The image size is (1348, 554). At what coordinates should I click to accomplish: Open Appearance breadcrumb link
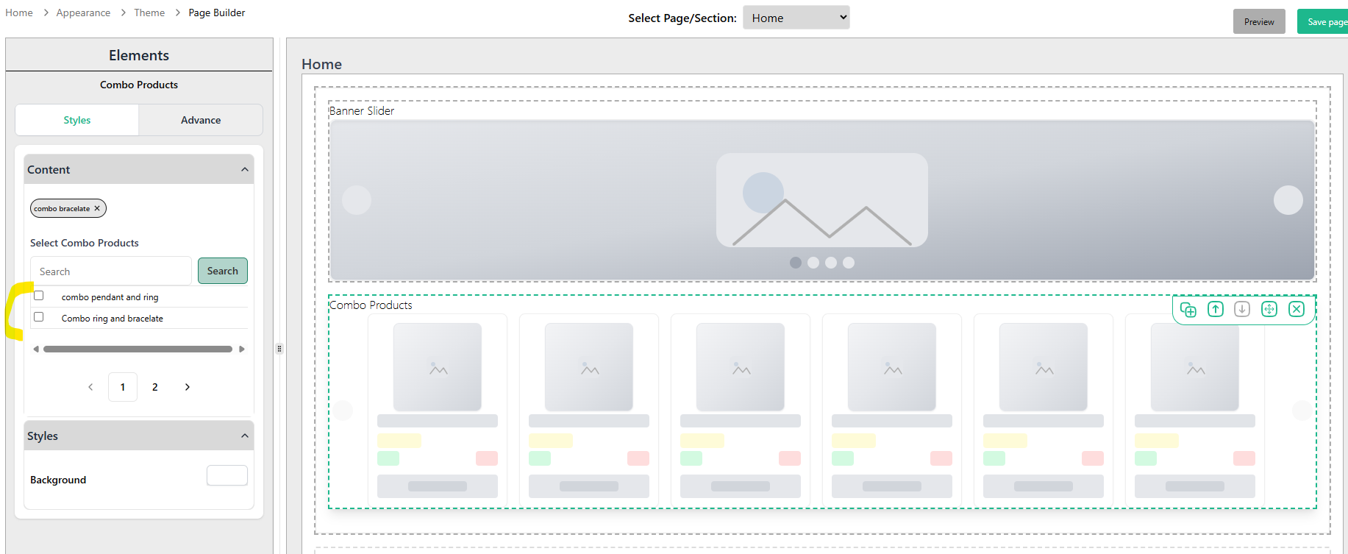pos(83,13)
